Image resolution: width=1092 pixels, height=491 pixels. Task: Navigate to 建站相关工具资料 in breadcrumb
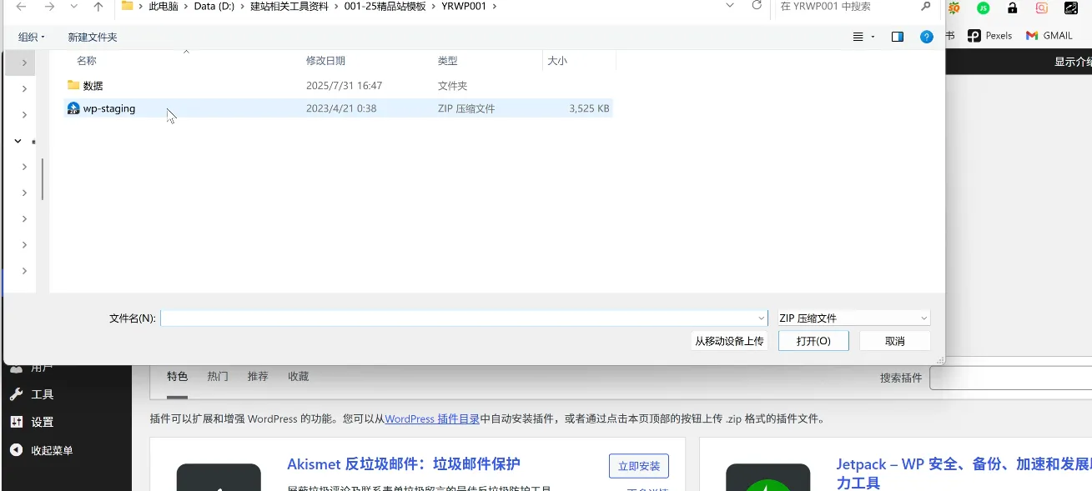[291, 7]
